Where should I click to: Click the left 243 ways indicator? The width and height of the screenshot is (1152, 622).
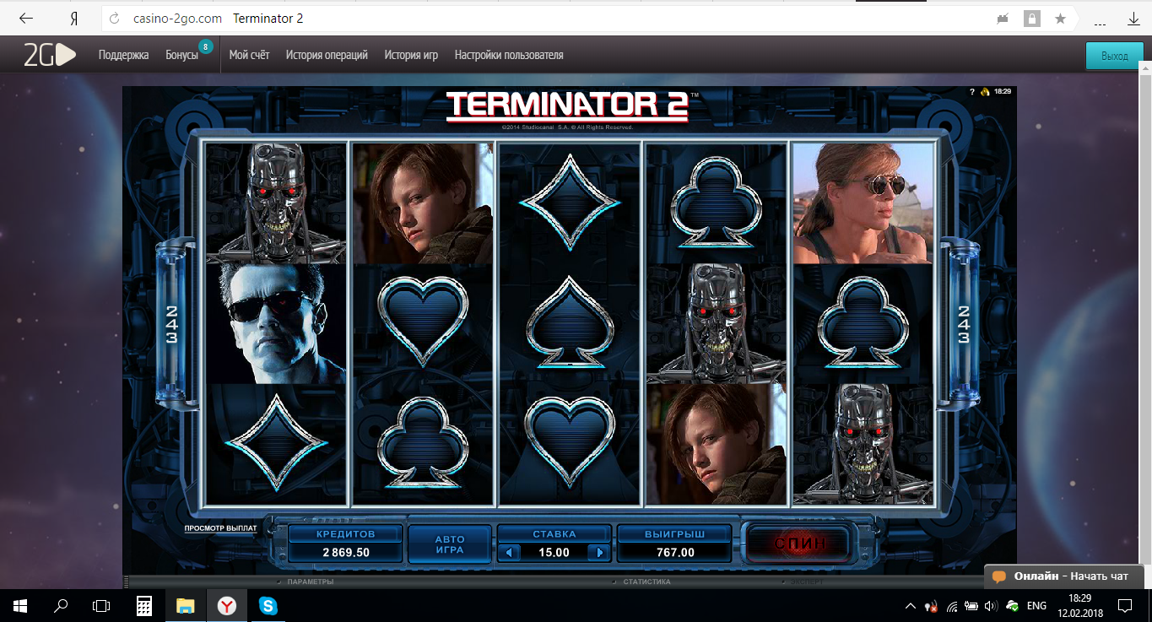tap(172, 324)
